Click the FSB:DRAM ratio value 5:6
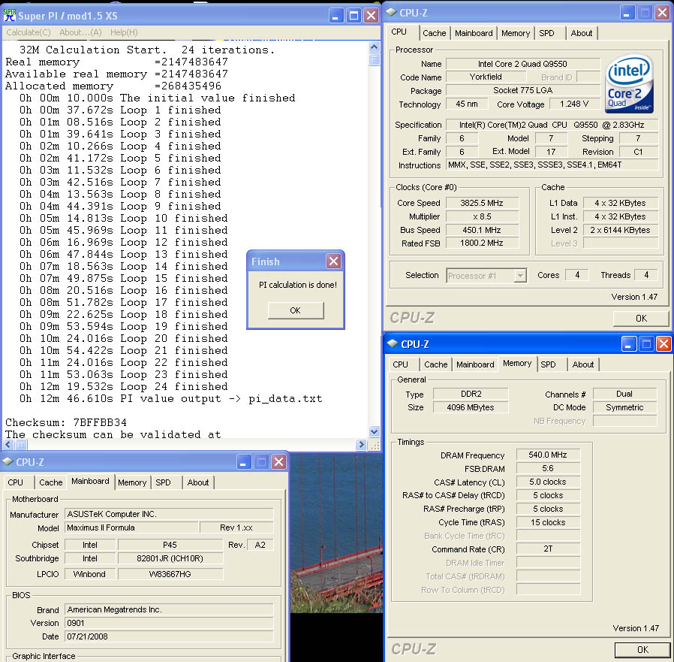The height and width of the screenshot is (662, 674). click(548, 468)
